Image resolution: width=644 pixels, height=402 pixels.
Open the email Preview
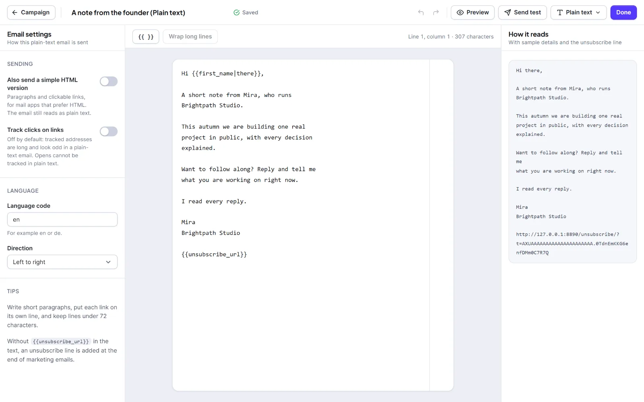[x=473, y=12]
